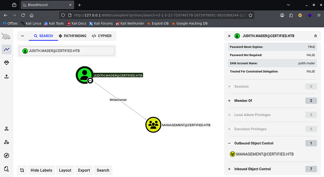Click the Export button
This screenshot has height=177, width=324.
pyautogui.click(x=84, y=170)
